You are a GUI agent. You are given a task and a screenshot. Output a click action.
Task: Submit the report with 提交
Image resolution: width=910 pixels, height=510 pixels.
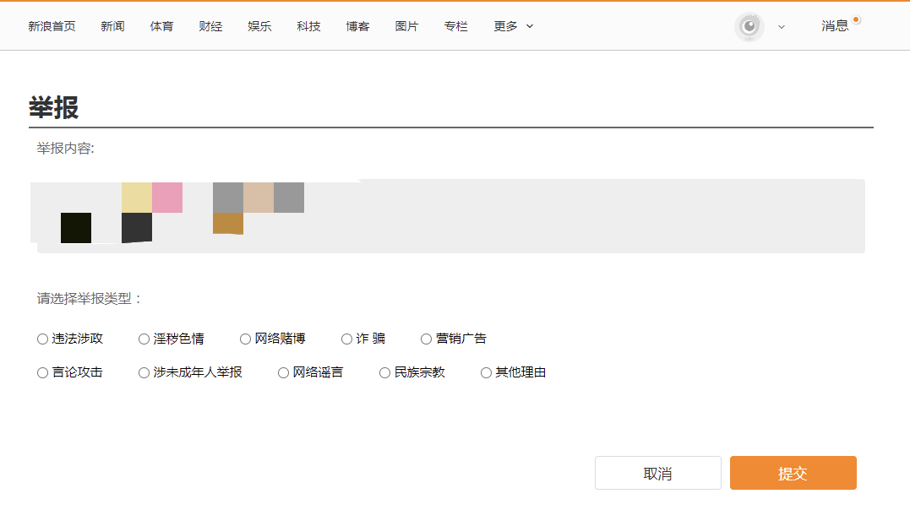(x=793, y=473)
